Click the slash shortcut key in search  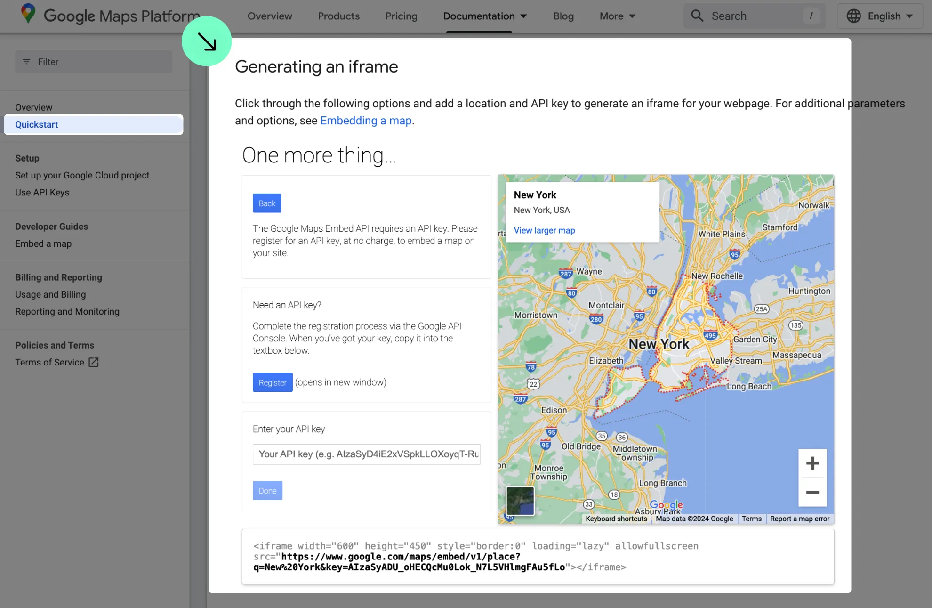tap(811, 16)
